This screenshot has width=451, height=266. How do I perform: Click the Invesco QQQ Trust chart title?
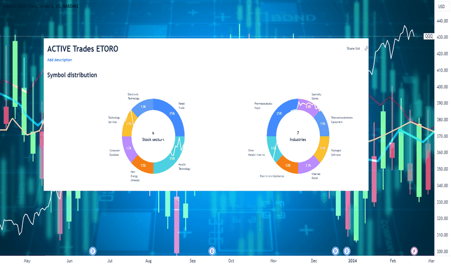click(40, 6)
